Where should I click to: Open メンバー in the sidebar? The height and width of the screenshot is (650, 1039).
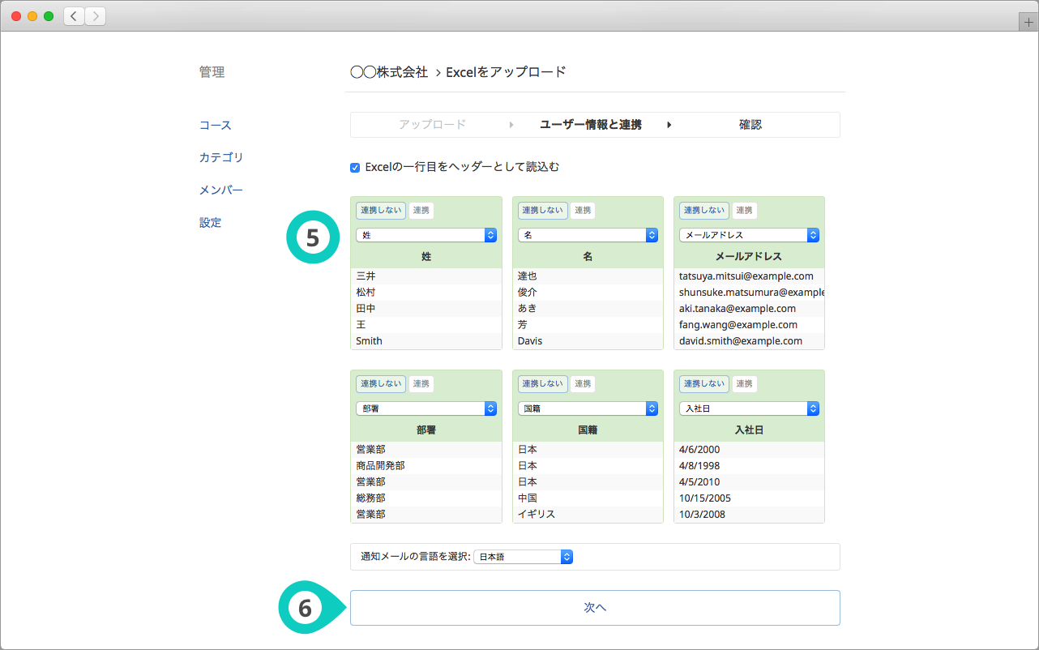click(x=221, y=190)
